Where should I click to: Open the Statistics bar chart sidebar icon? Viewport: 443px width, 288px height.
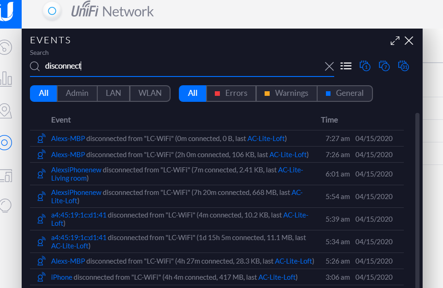point(6,79)
